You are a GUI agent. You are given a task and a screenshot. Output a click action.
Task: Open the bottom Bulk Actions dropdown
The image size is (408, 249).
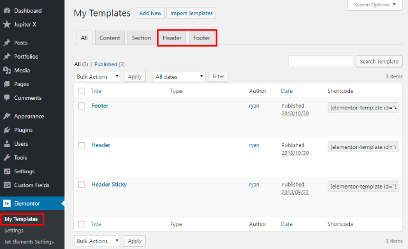pos(98,241)
